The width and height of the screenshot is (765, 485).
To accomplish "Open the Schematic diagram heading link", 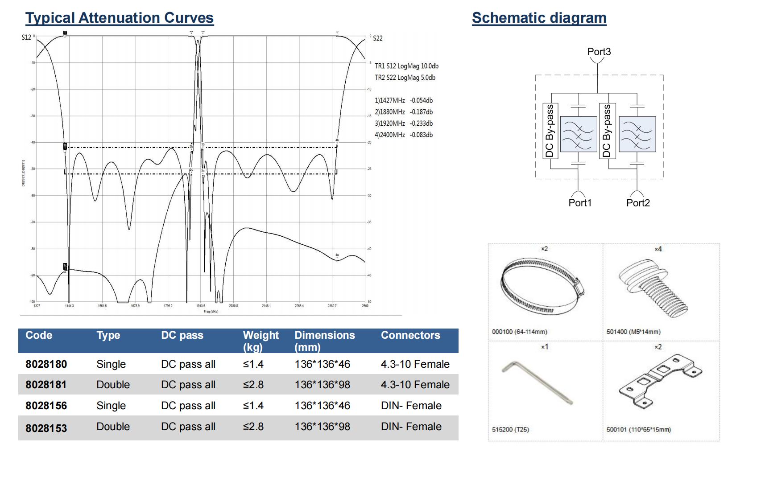I will (539, 18).
